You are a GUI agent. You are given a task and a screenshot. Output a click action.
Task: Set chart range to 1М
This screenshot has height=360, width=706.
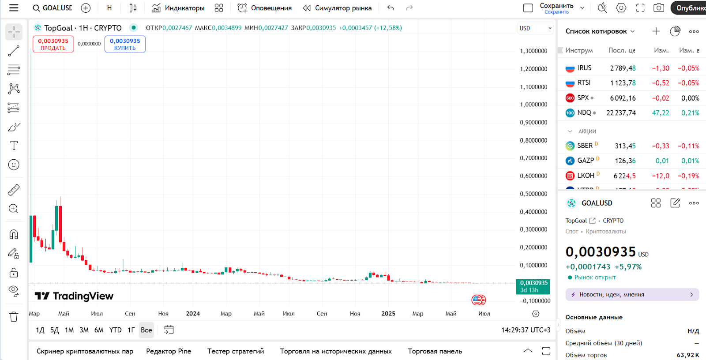69,330
